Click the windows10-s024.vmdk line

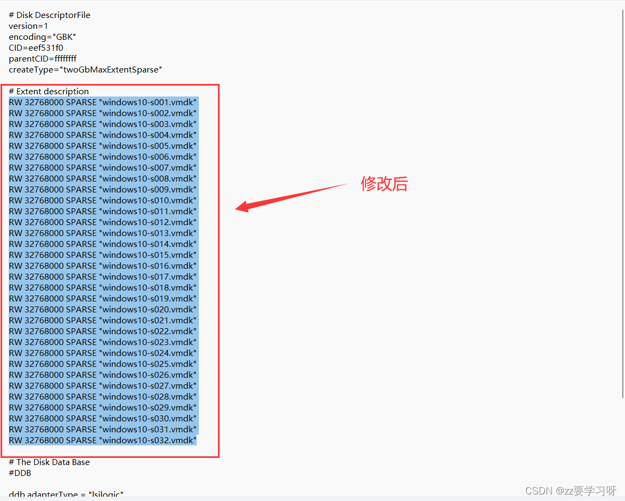(x=103, y=353)
